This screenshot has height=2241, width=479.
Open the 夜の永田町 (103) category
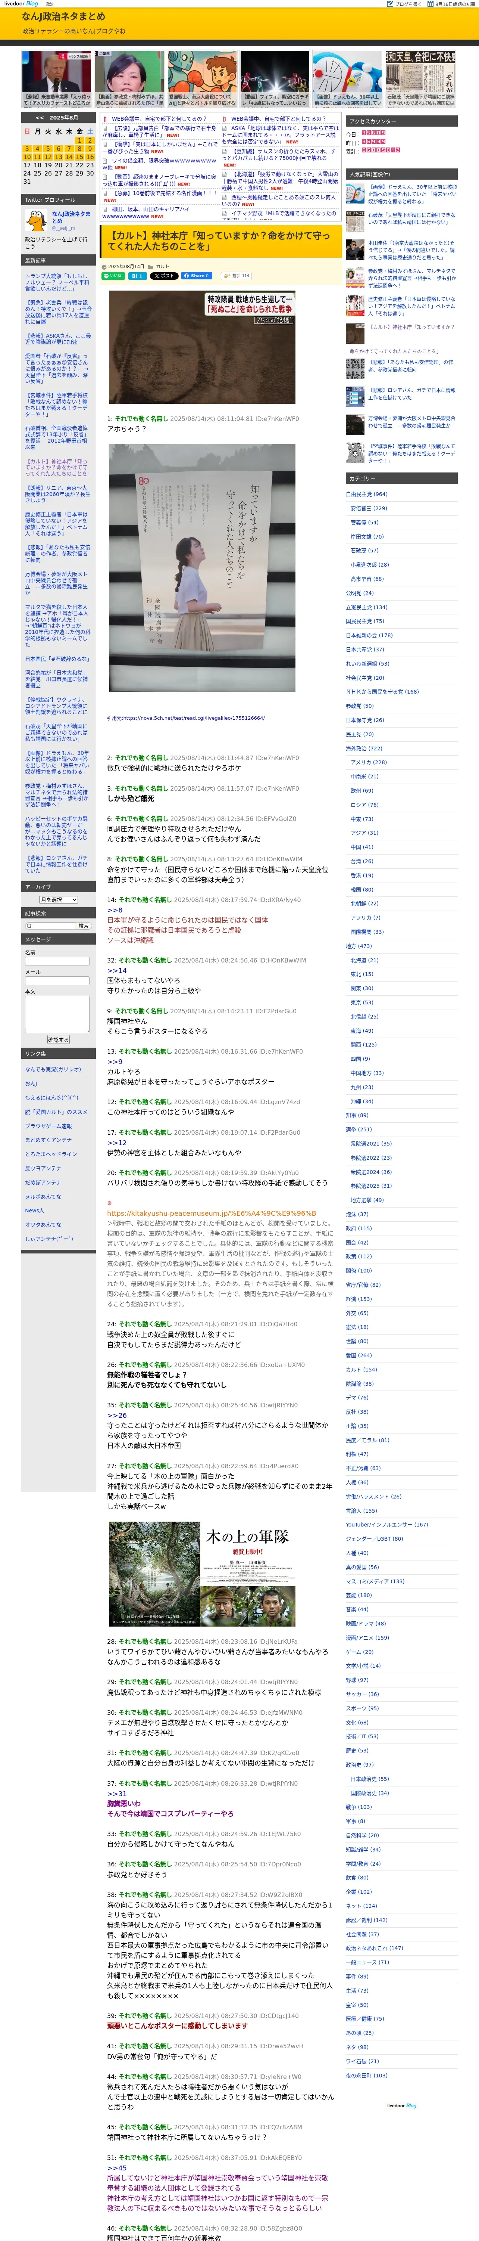pyautogui.click(x=367, y=2076)
